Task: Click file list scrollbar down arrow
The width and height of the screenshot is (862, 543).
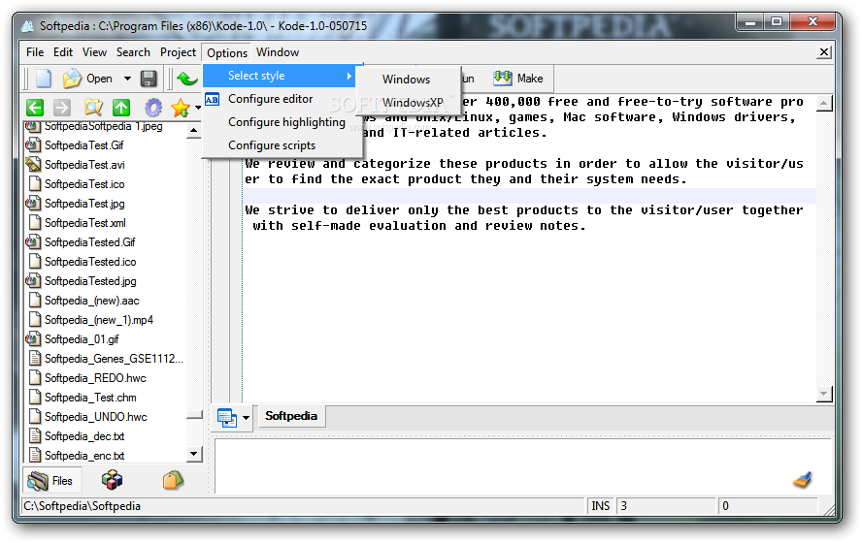Action: coord(193,454)
